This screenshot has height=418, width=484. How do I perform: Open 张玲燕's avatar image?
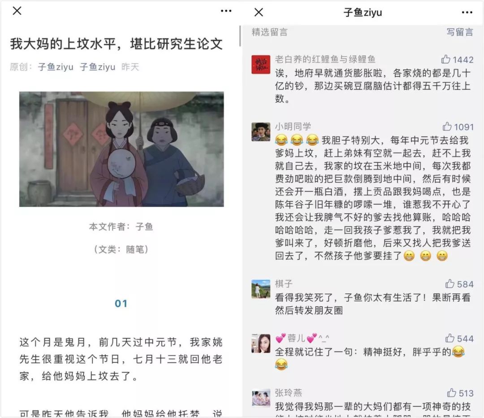pyautogui.click(x=261, y=398)
